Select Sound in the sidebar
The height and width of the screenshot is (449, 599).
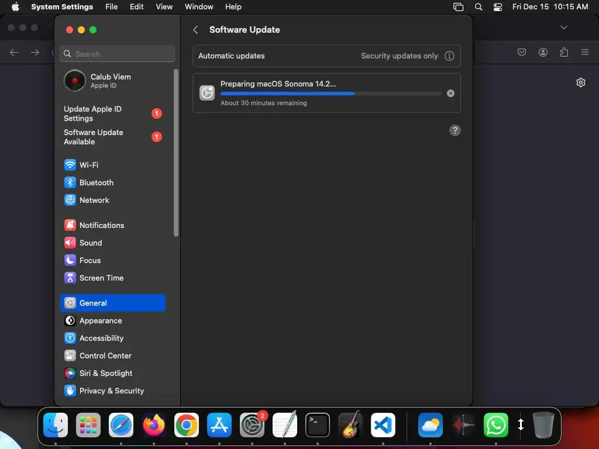click(113, 243)
